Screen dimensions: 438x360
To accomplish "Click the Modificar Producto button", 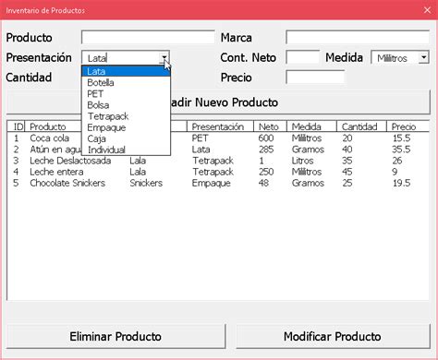I will pos(333,336).
